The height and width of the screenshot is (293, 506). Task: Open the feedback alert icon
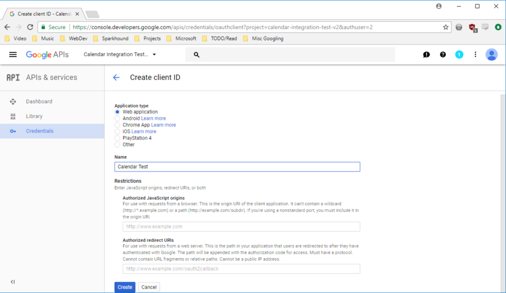tap(426, 55)
